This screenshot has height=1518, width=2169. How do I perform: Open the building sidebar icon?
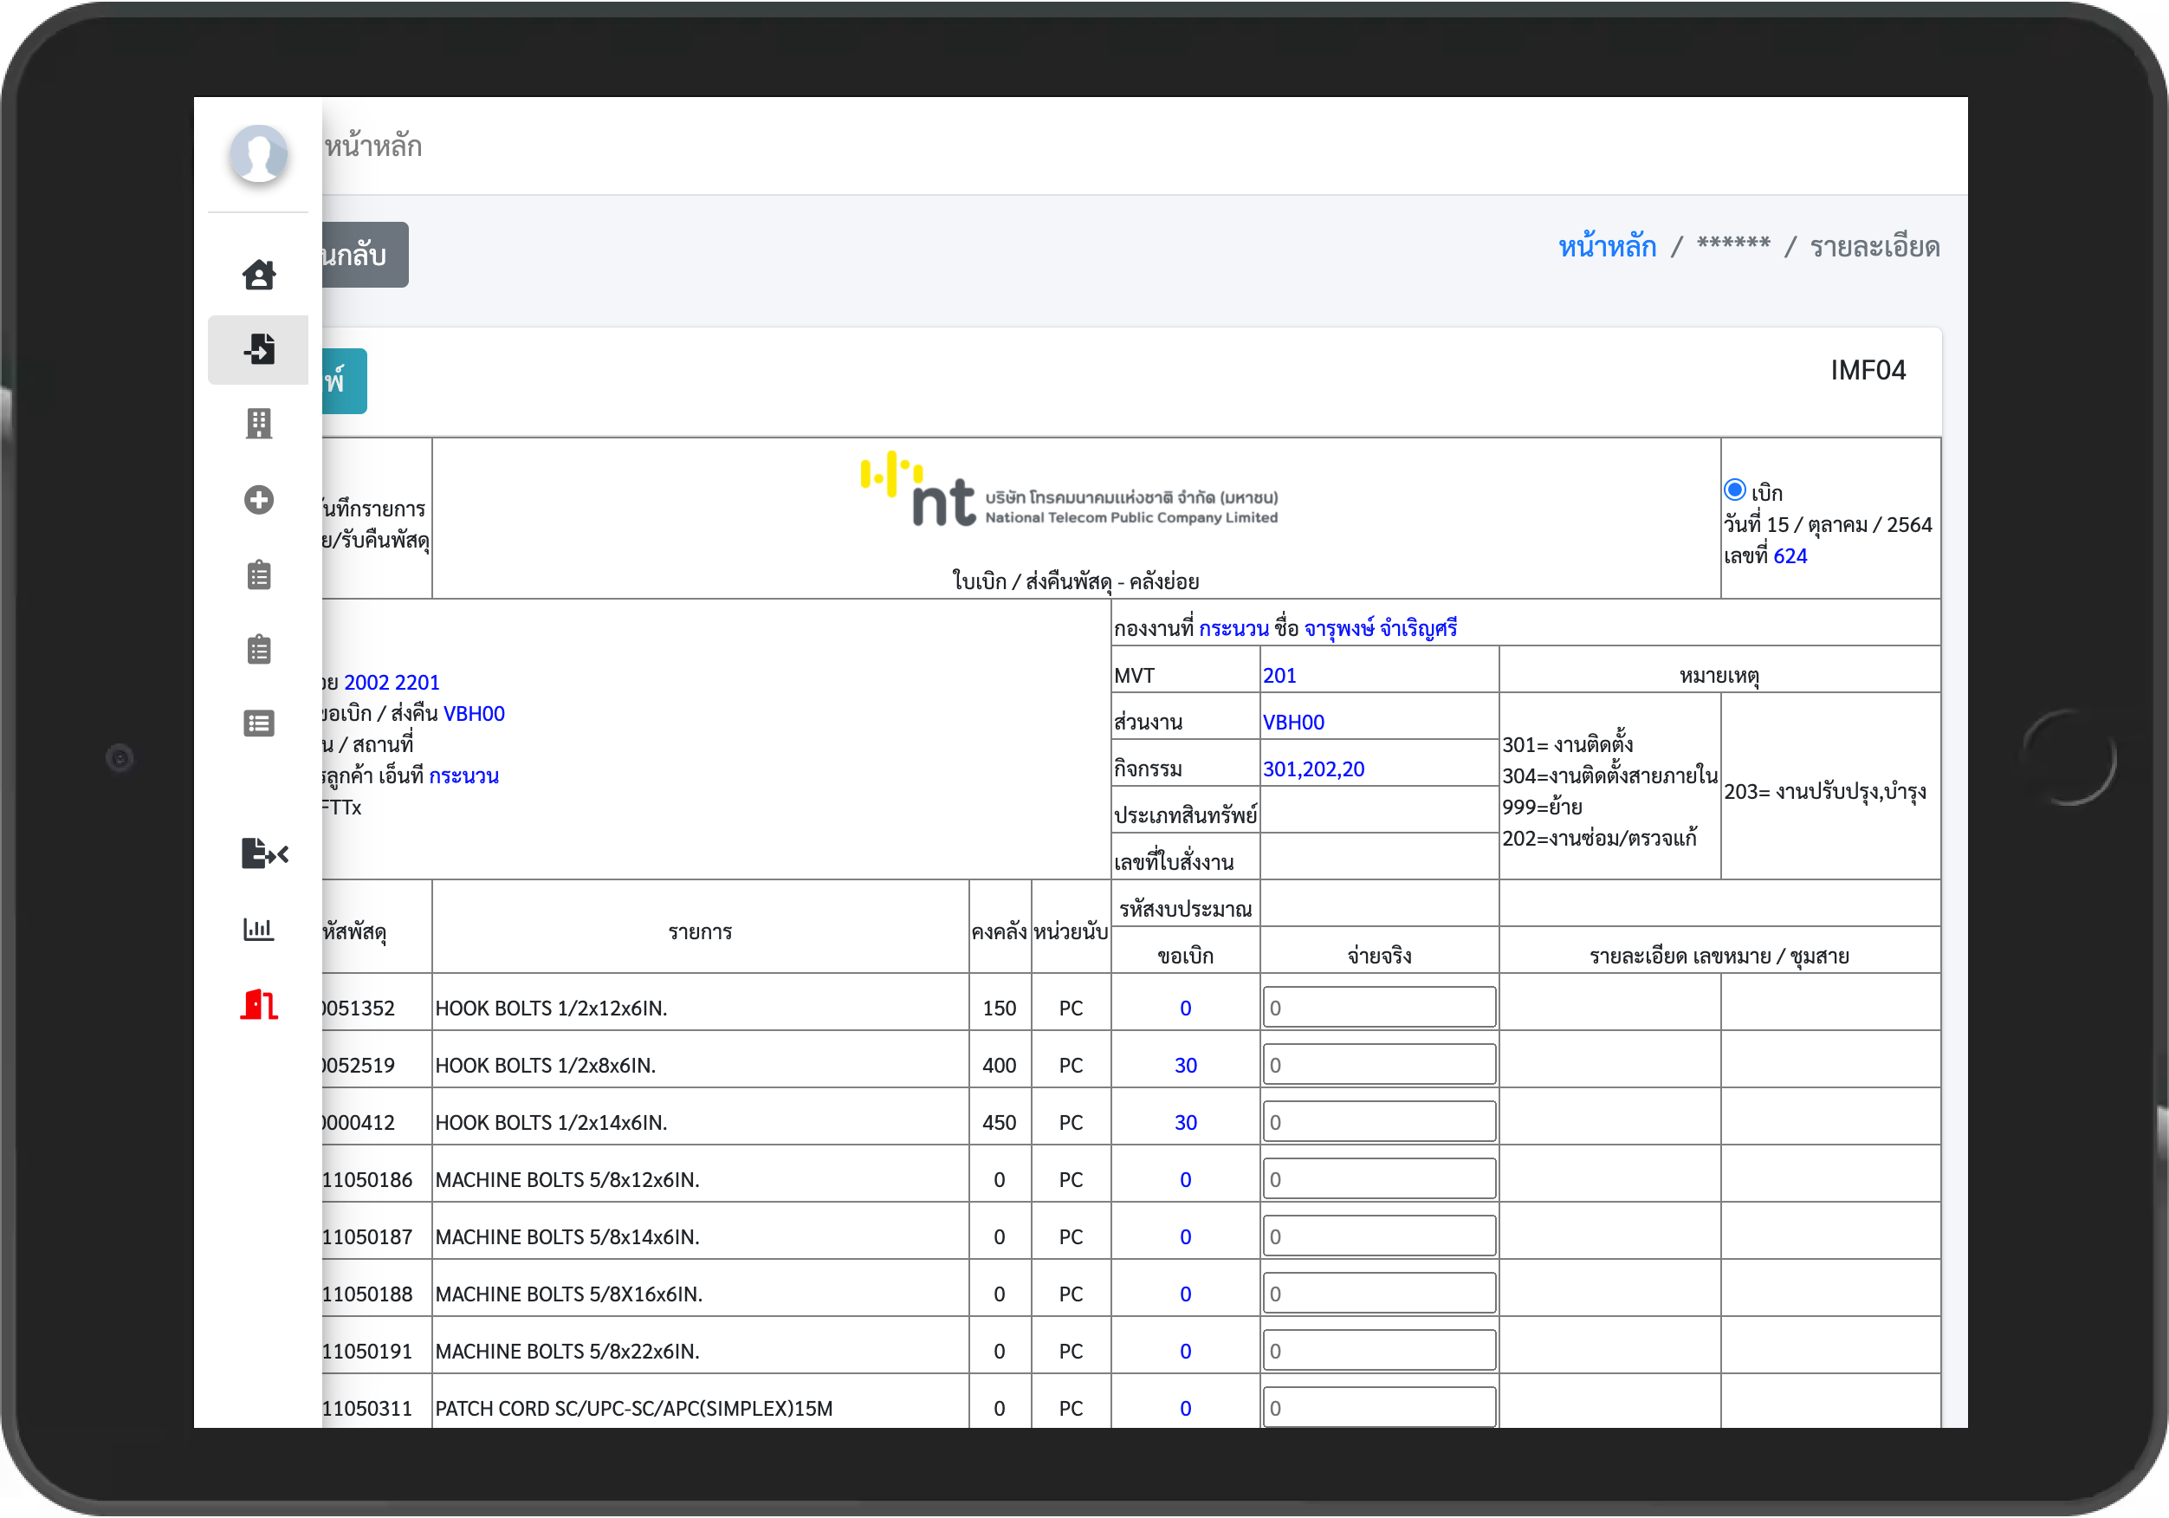(x=258, y=424)
